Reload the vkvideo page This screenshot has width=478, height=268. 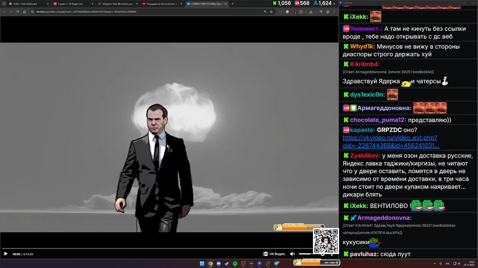pos(18,12)
